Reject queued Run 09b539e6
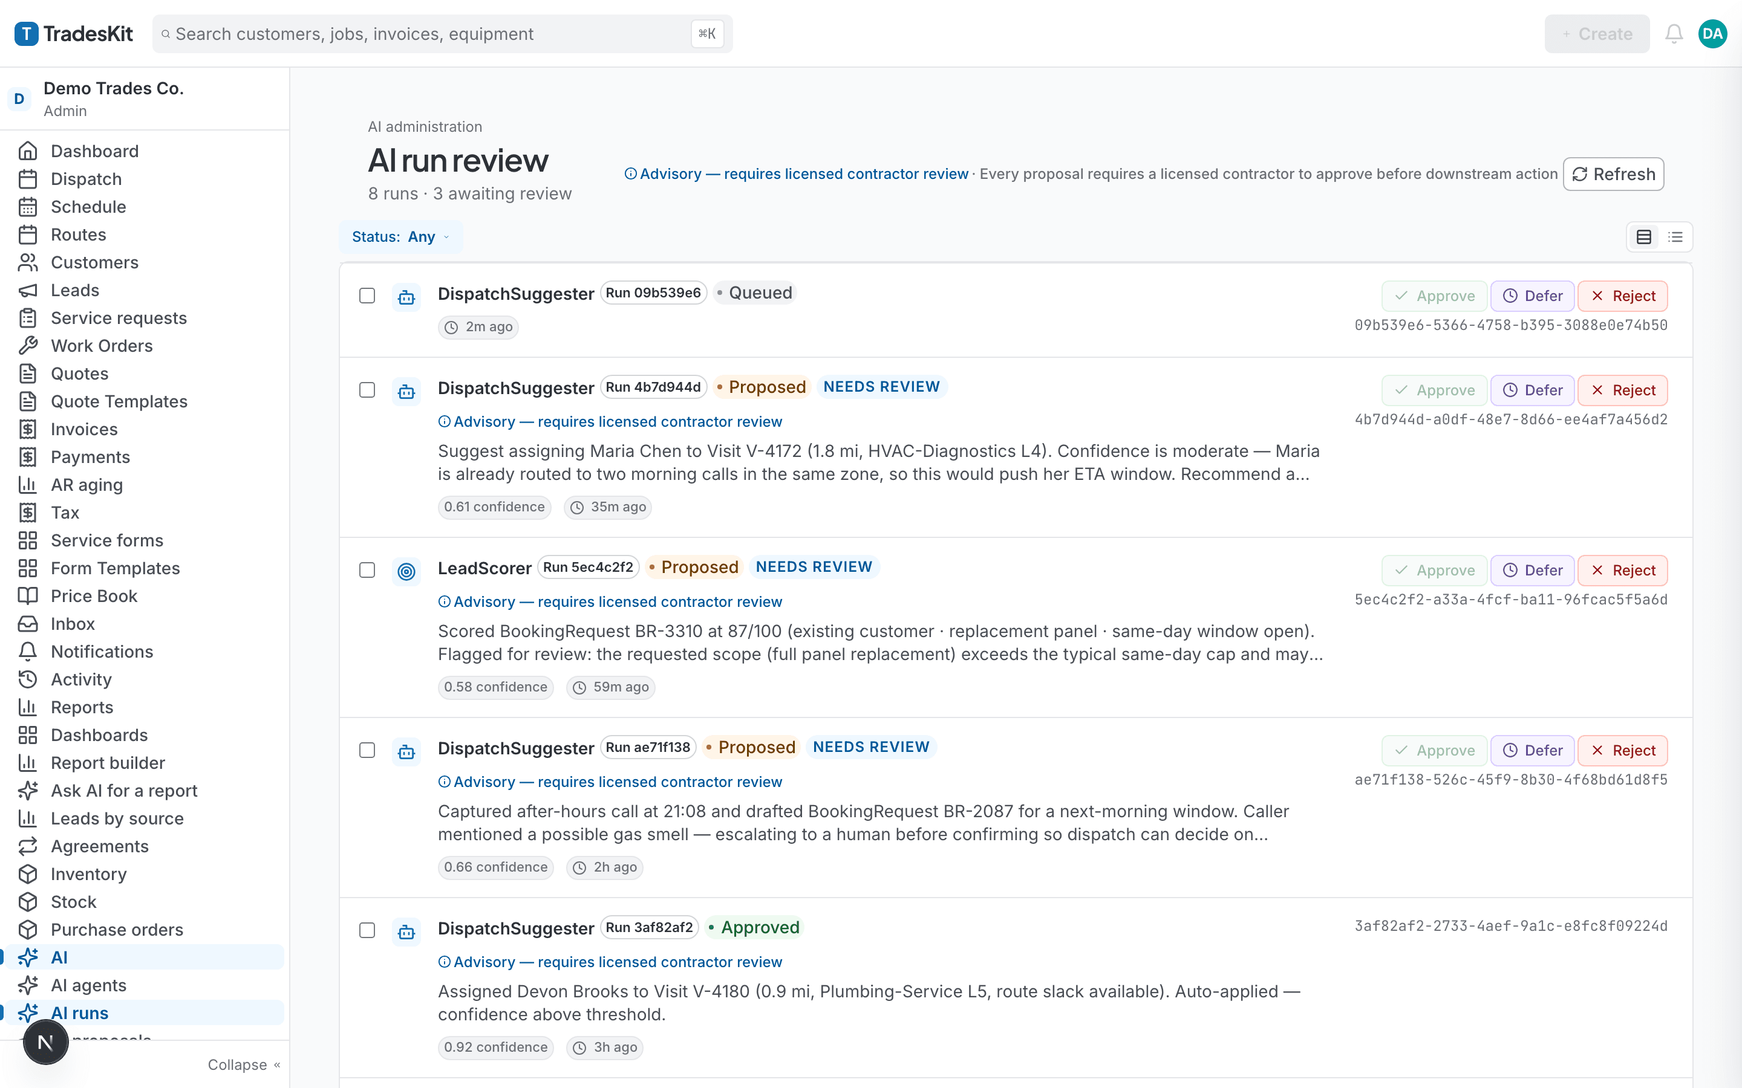Image resolution: width=1742 pixels, height=1088 pixels. (1622, 296)
